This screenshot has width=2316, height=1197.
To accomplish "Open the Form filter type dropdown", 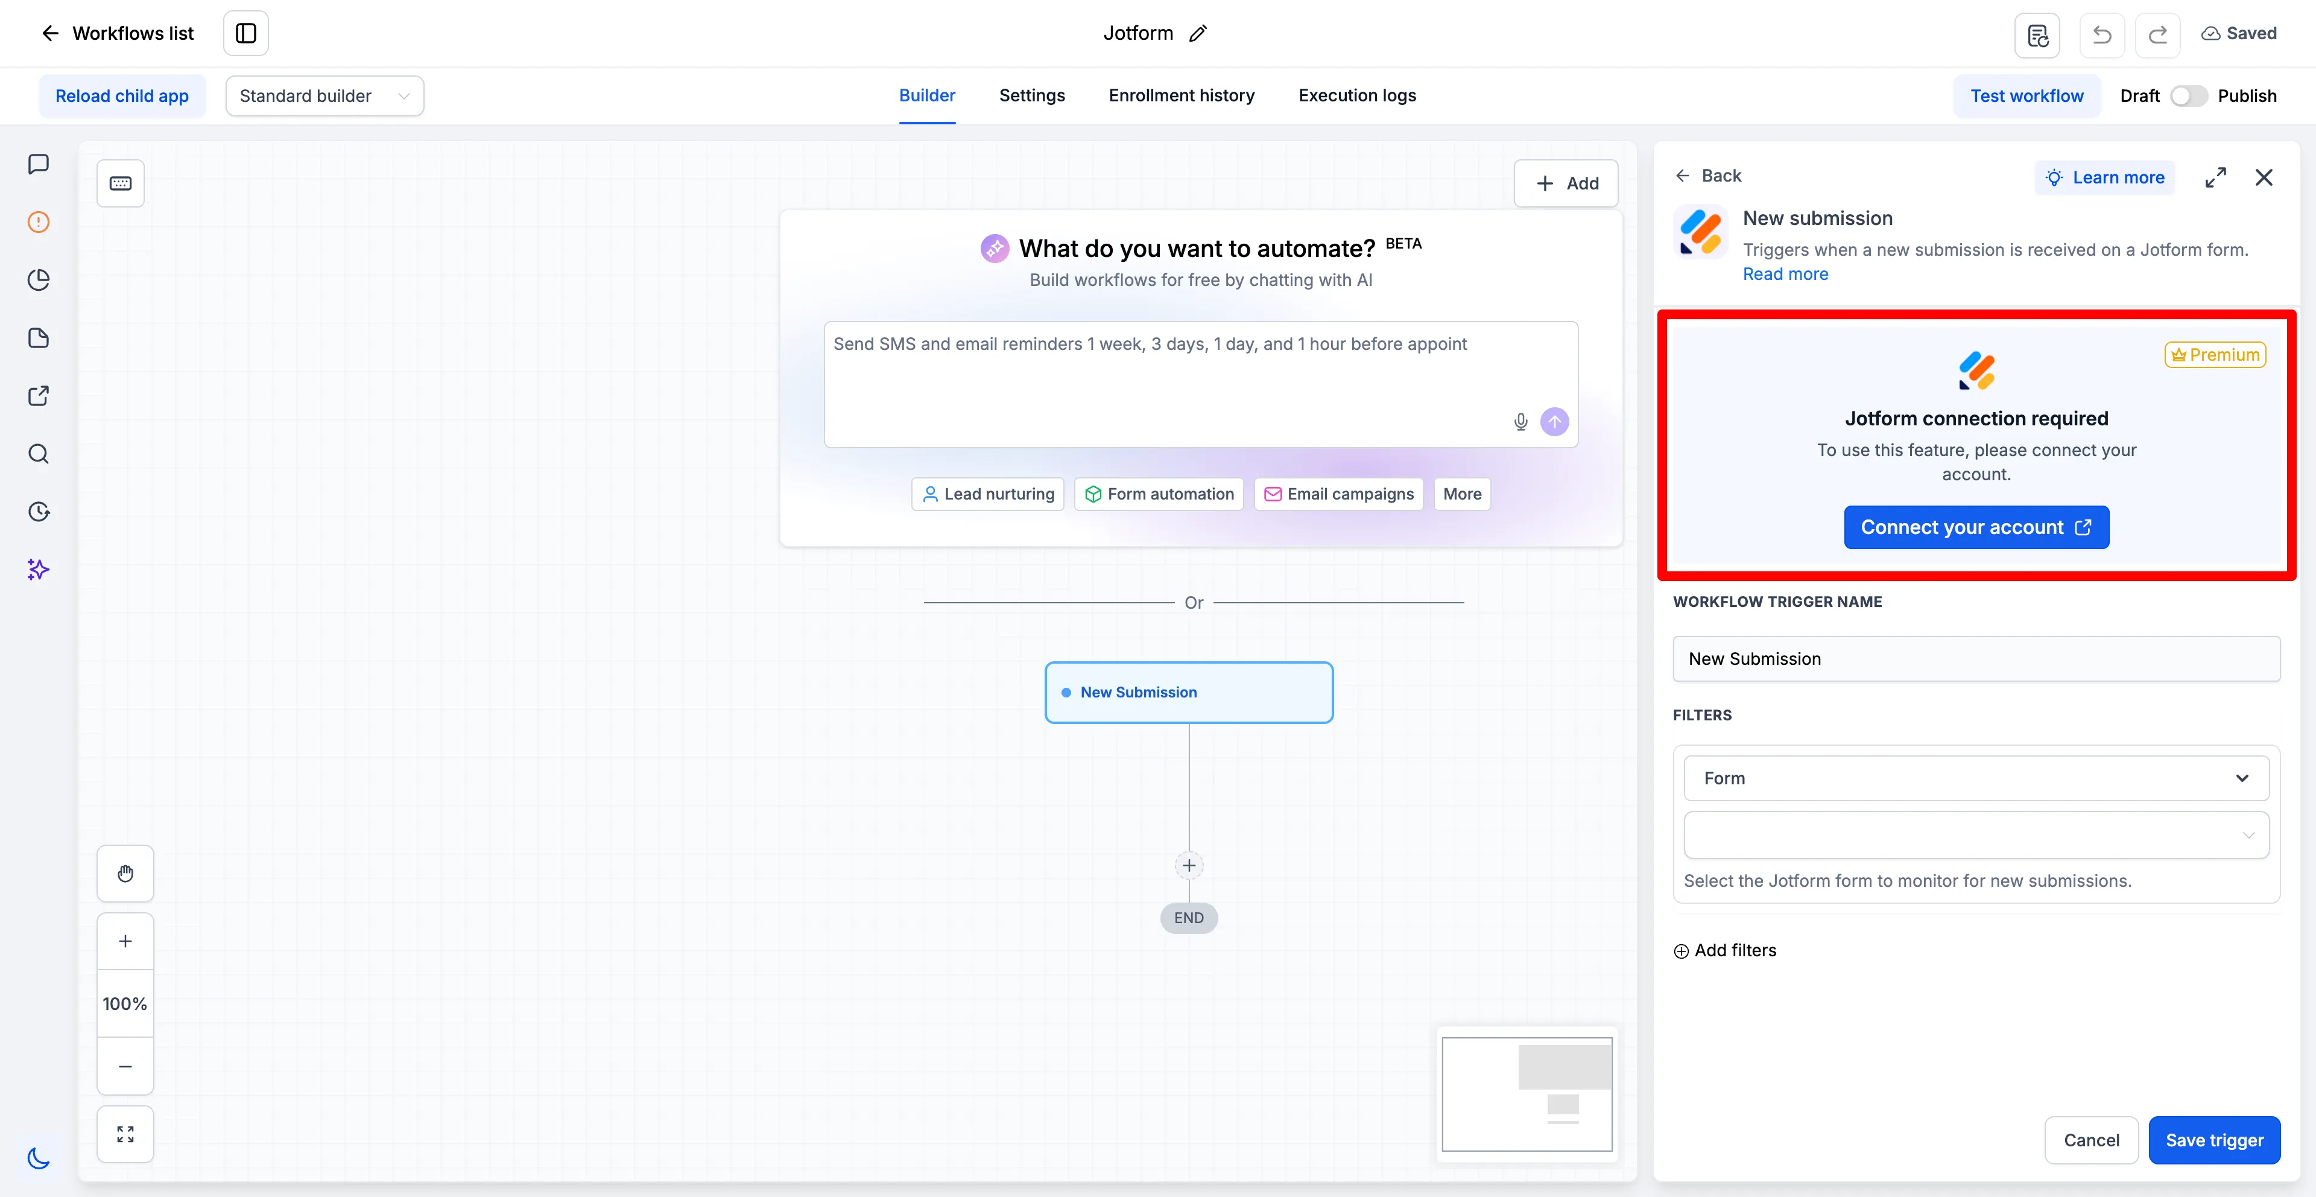I will click(1976, 779).
